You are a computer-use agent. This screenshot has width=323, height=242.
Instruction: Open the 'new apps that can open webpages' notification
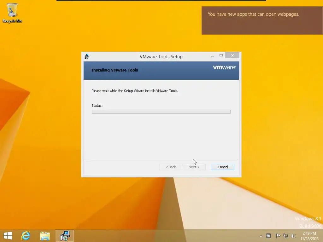[262, 20]
